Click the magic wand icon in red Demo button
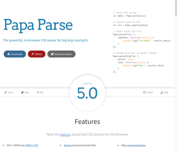Image resolution: width=177 pixels, height=149 pixels. click(33, 54)
